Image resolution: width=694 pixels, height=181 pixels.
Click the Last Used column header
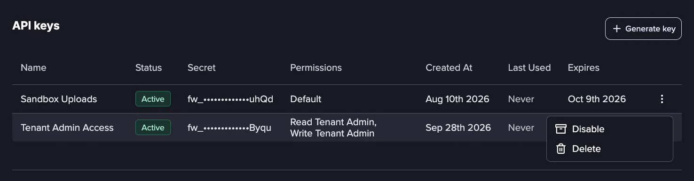click(x=529, y=68)
